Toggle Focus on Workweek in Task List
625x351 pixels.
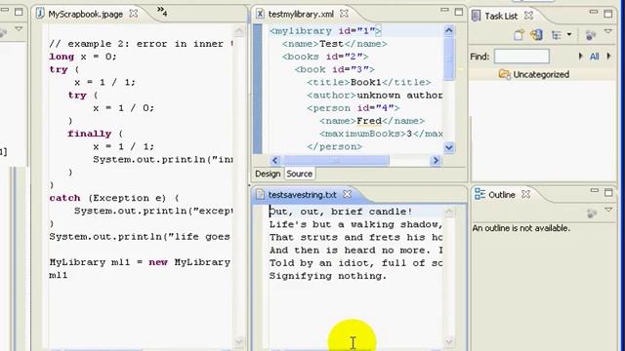(x=590, y=35)
